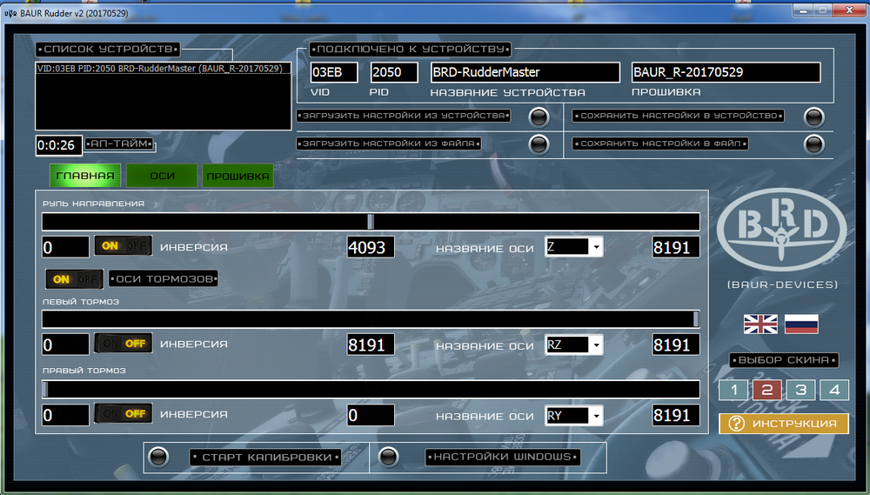The height and width of the screenshot is (495, 870).
Task: Select BRD-RudderMaster entry in device list
Action: coord(164,68)
